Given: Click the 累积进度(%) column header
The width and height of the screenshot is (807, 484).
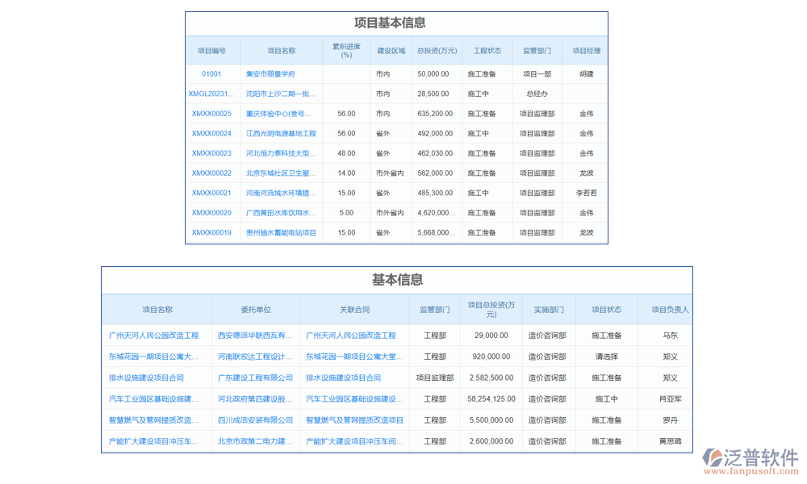Looking at the screenshot, I should (345, 50).
